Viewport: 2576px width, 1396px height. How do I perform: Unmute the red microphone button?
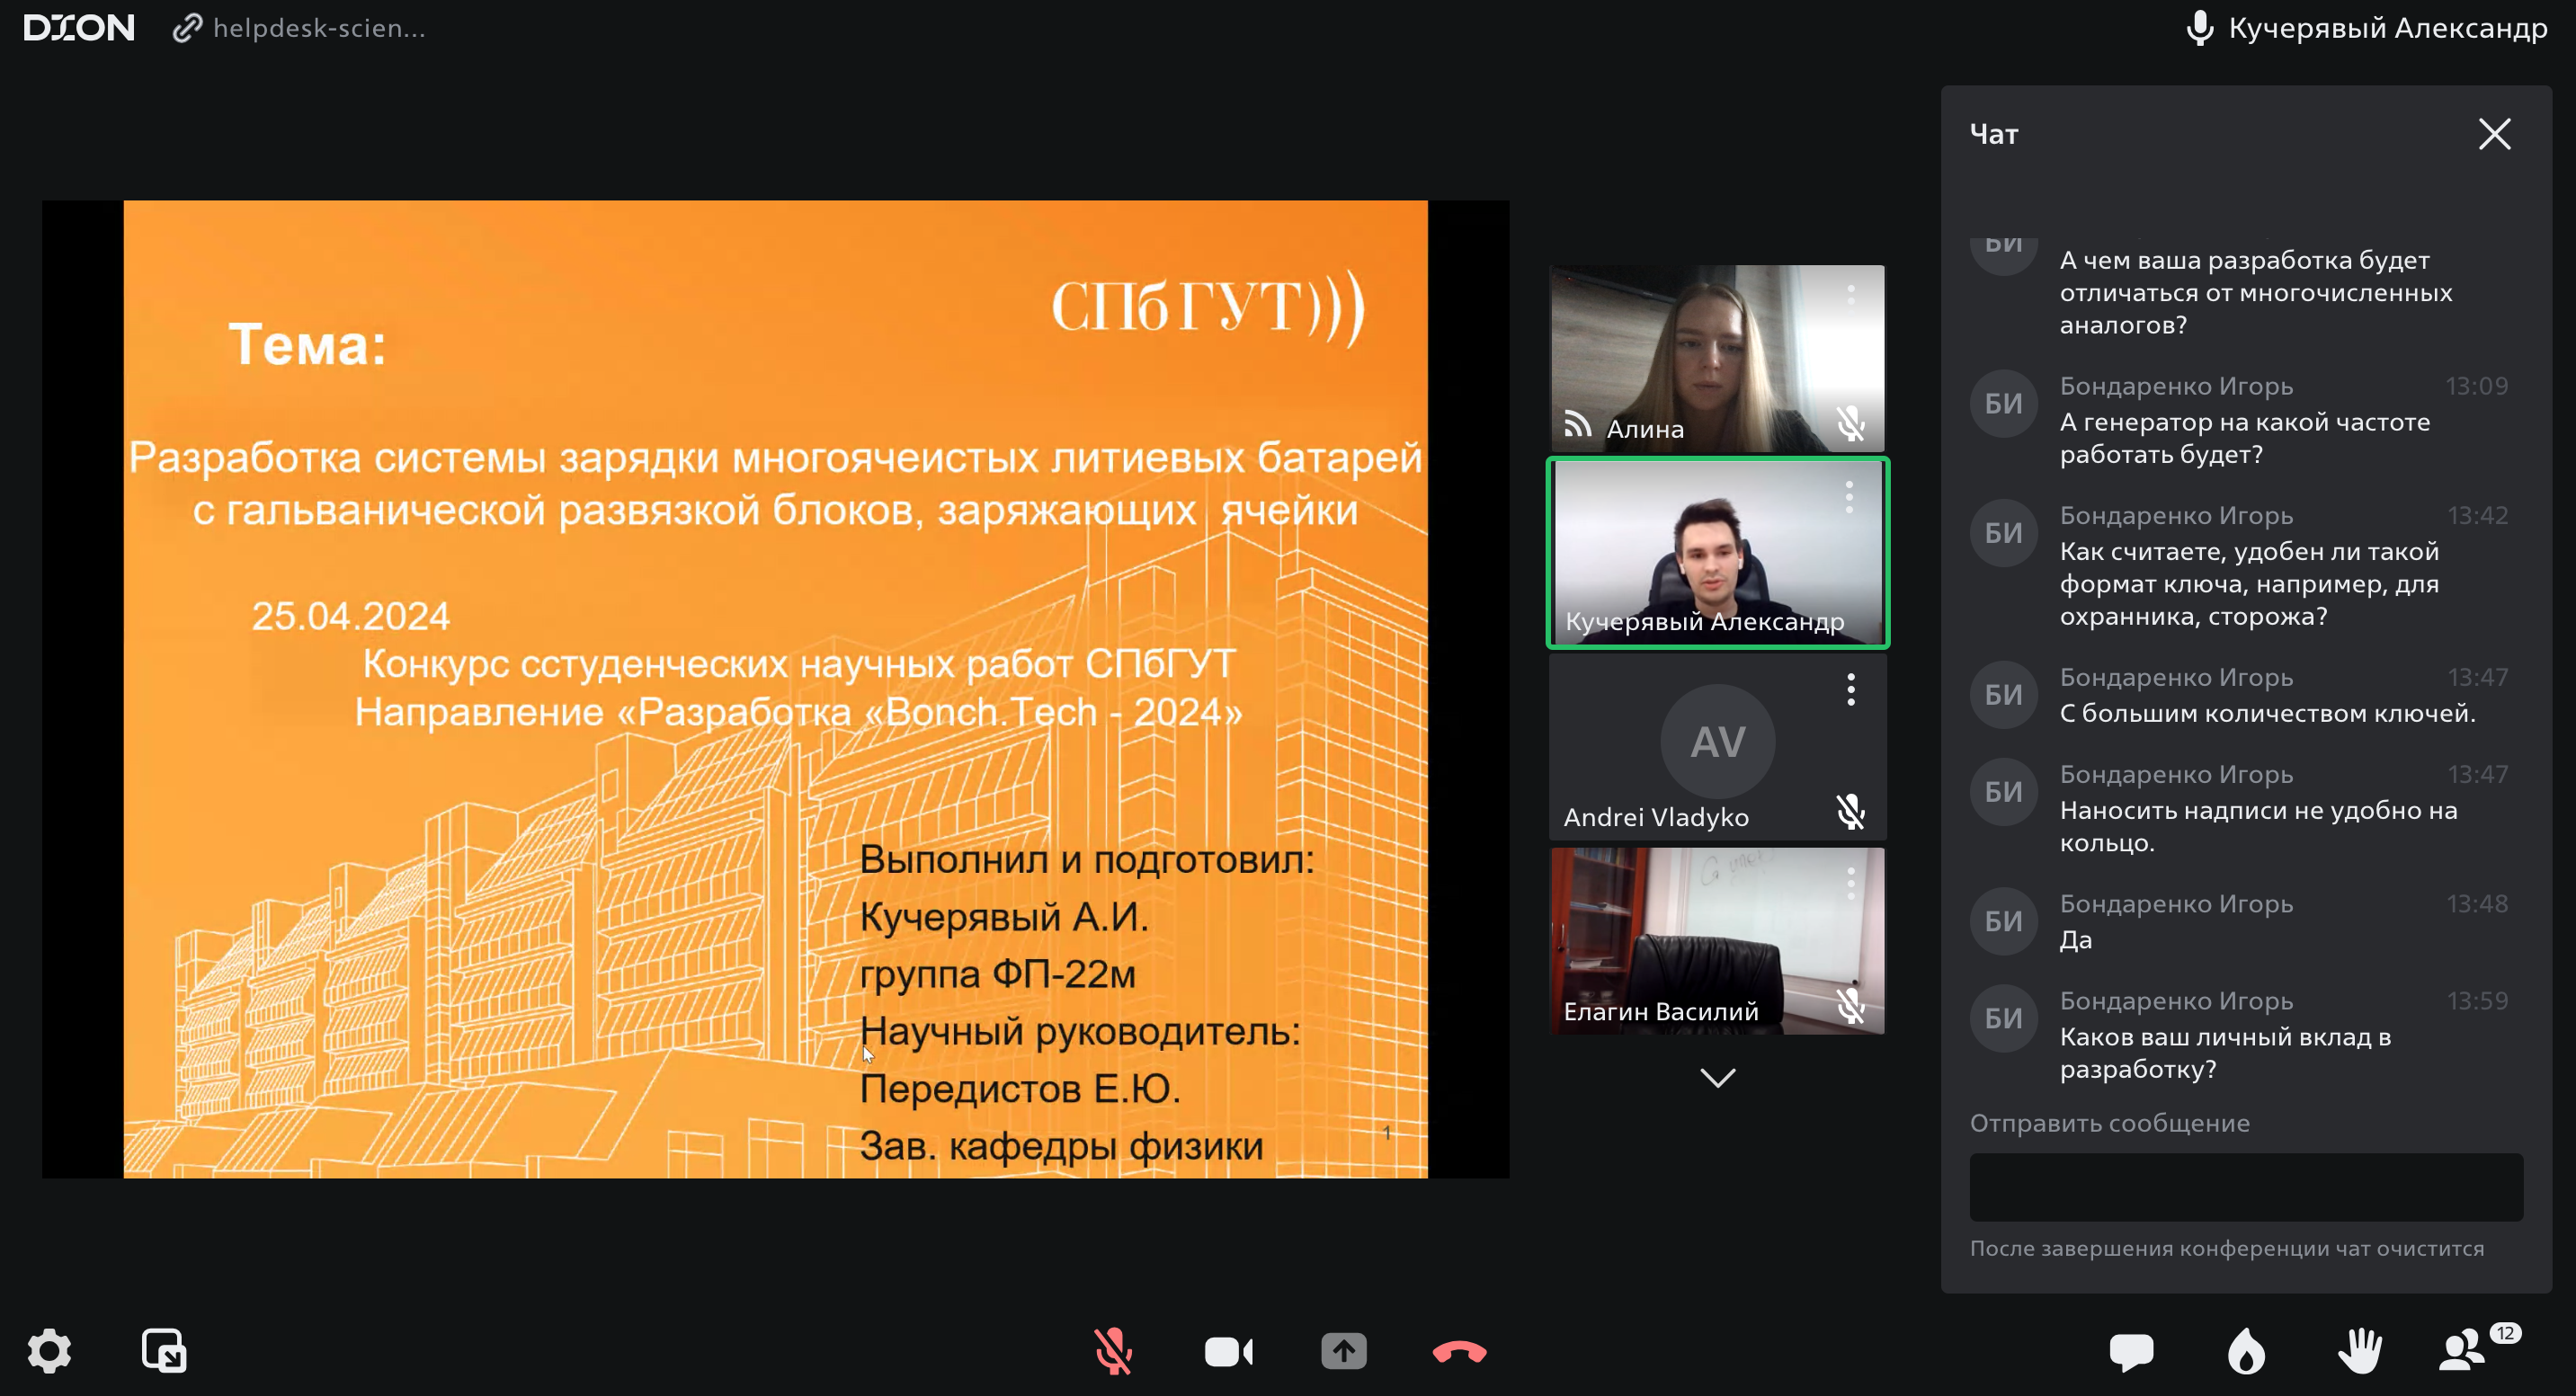(1113, 1351)
